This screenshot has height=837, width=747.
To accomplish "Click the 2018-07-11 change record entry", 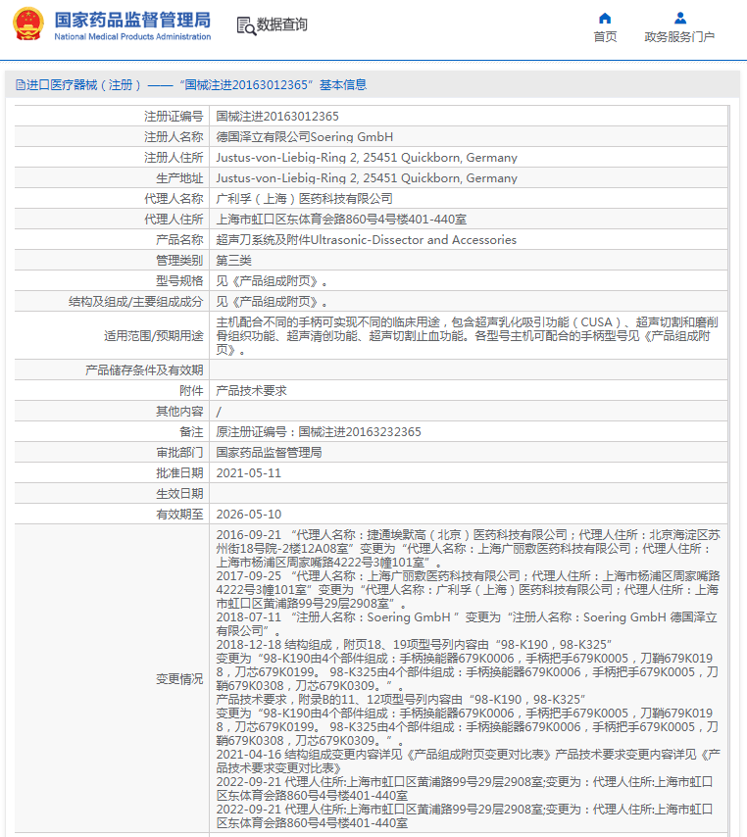I will 467,623.
